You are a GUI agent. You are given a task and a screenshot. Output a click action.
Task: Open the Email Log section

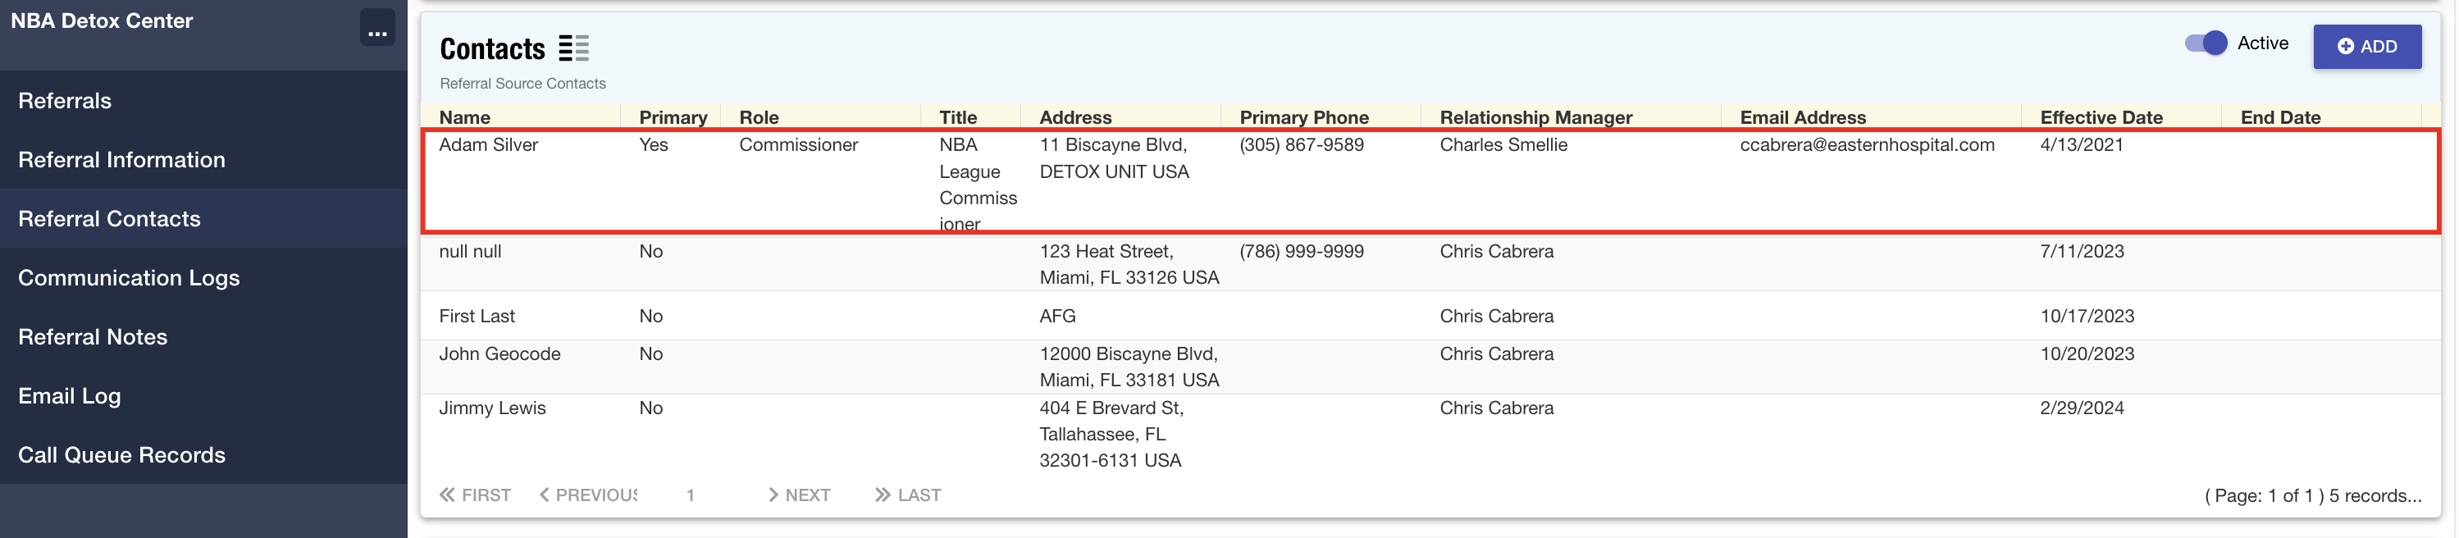(x=70, y=397)
